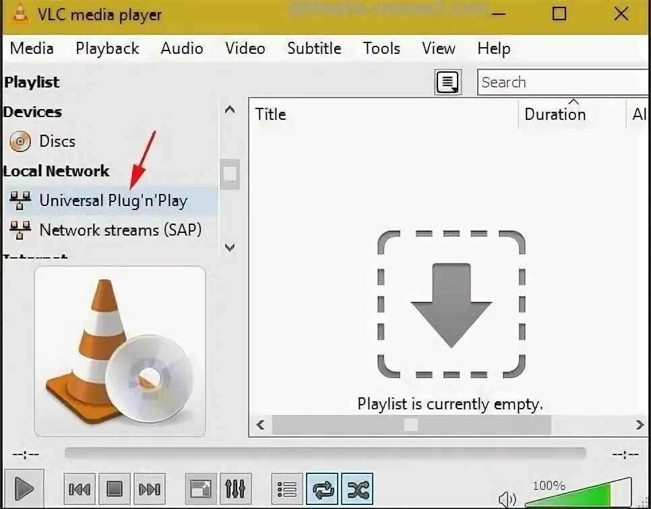
Task: Toggle fullscreen video mode button
Action: click(201, 489)
